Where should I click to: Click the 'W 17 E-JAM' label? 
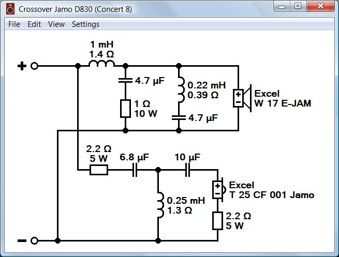(x=283, y=103)
